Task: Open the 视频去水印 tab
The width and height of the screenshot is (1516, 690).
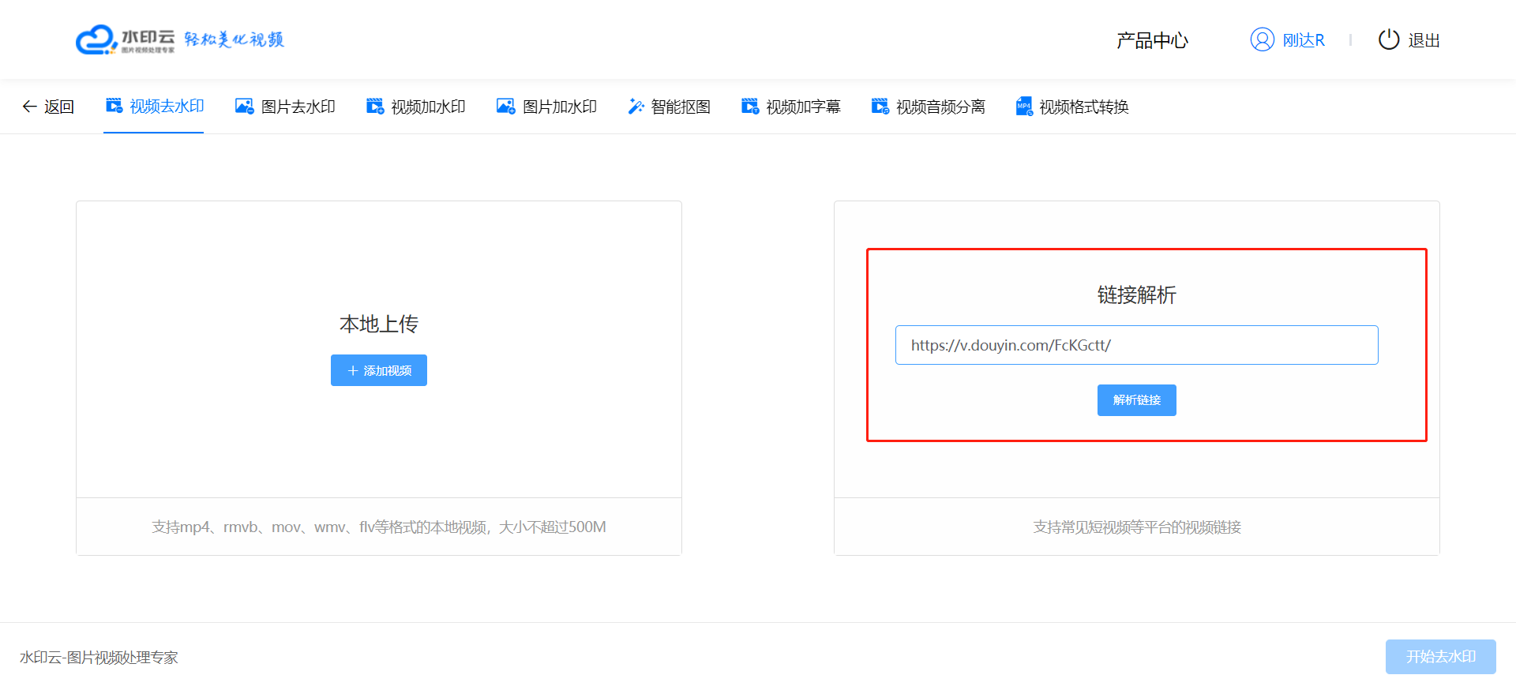Action: (x=154, y=107)
